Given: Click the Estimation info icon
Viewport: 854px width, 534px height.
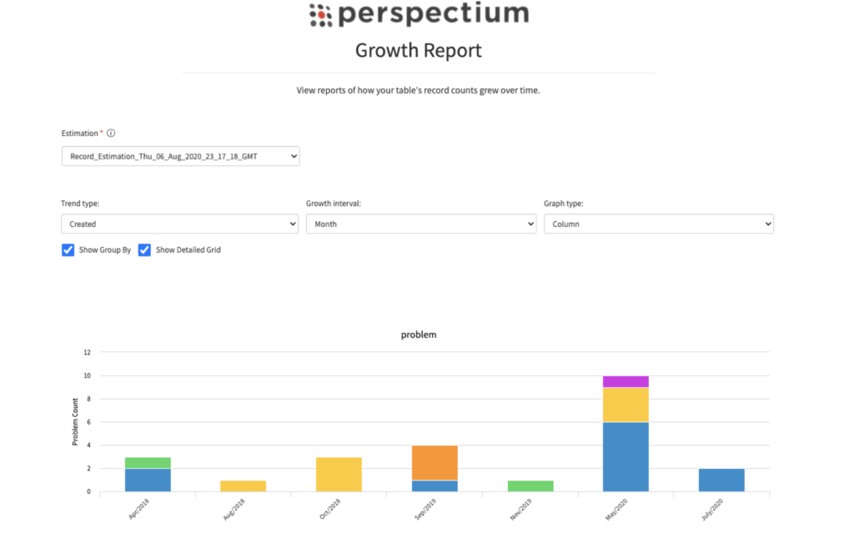Looking at the screenshot, I should (111, 133).
